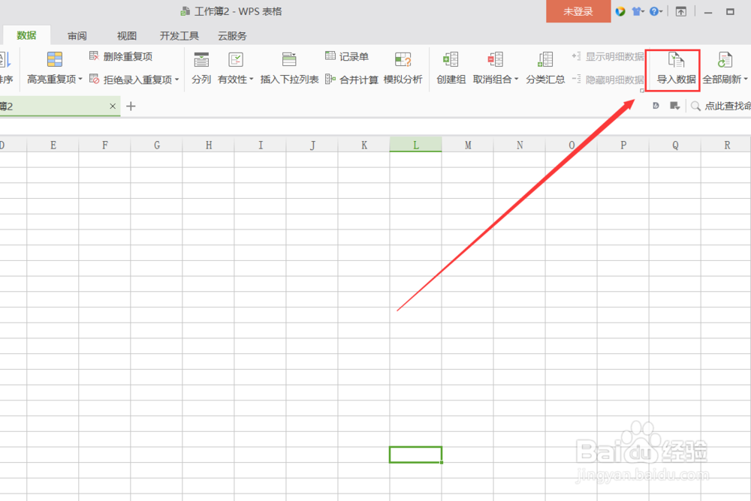Select column header F
Viewport: 751px width, 501px height.
click(104, 145)
